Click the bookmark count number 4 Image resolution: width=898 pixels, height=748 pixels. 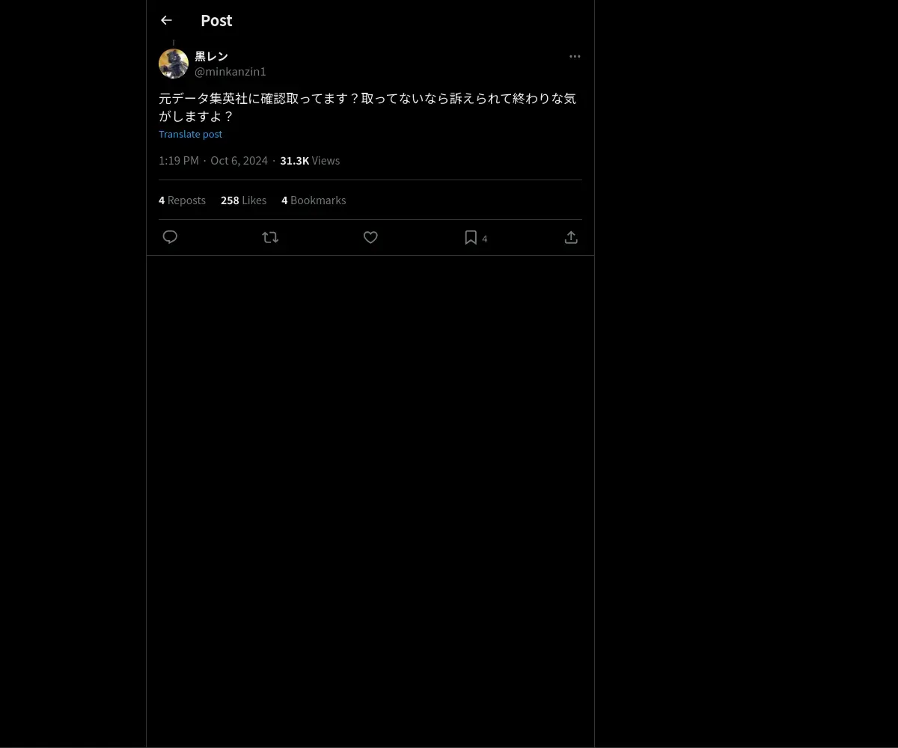tap(485, 239)
